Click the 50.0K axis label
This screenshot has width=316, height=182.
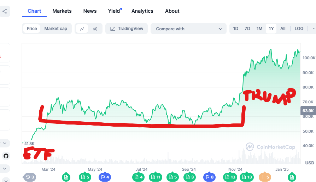(308, 131)
